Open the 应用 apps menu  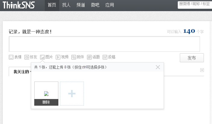tap(109, 5)
